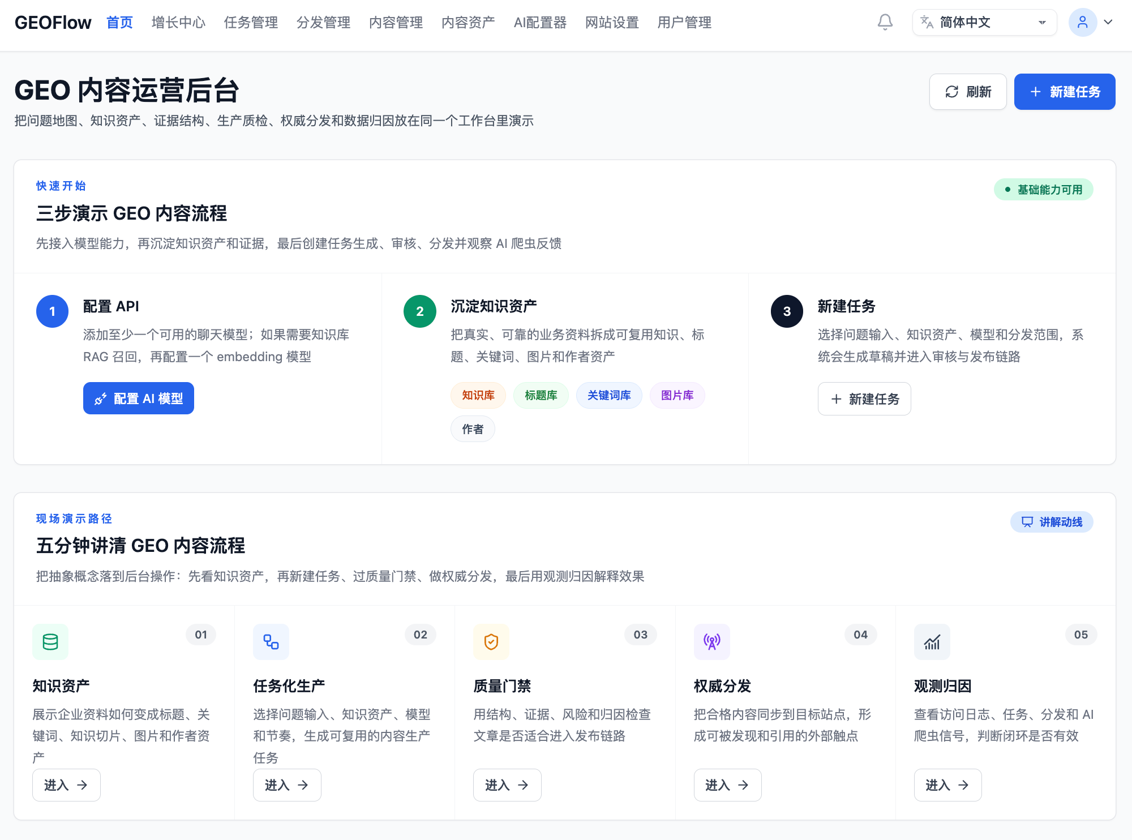Open the 内容资产 menu item
Screen dimensions: 1132x840
point(468,23)
